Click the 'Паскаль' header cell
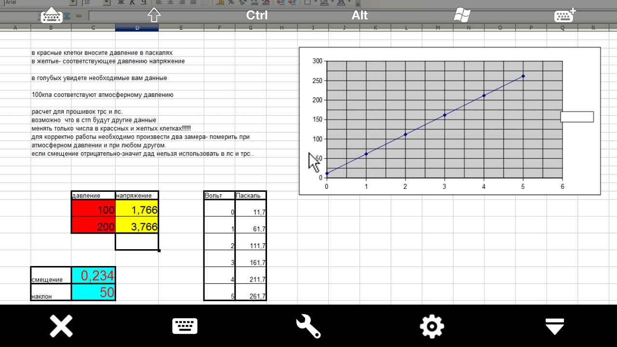This screenshot has width=617, height=347. [x=251, y=195]
